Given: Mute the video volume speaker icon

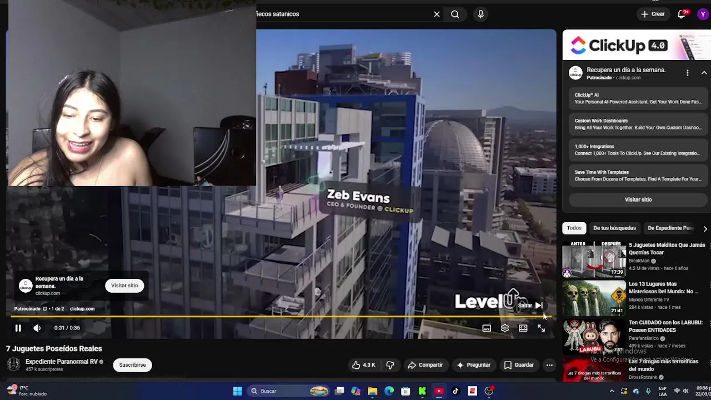Looking at the screenshot, I should 37,328.
